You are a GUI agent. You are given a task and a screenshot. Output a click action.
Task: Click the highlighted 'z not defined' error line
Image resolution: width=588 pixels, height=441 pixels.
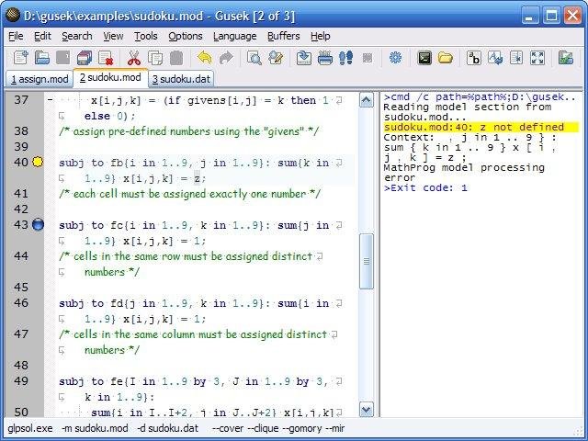click(x=481, y=127)
